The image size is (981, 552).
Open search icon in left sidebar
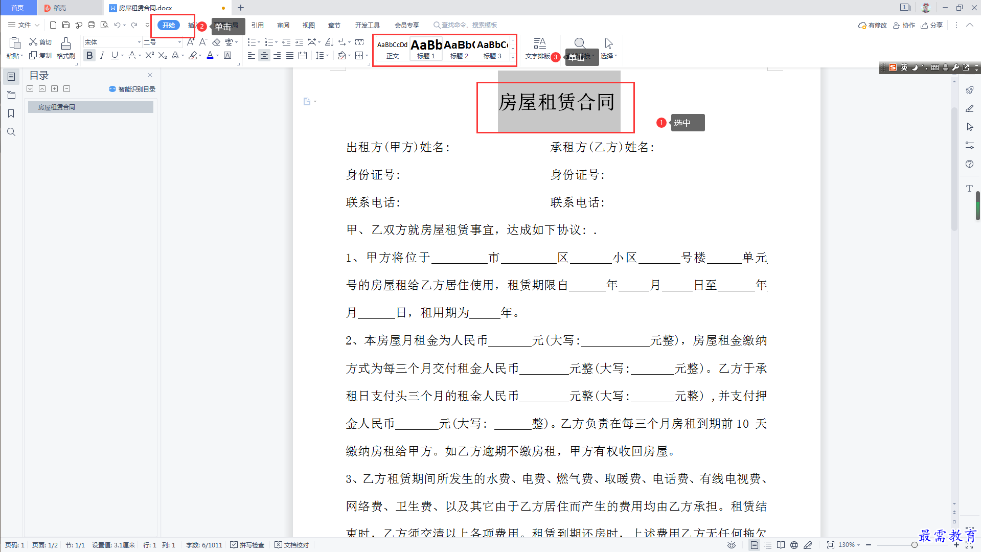(x=11, y=132)
